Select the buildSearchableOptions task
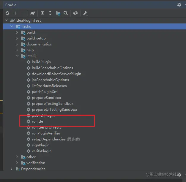Screen dimensions: 186x182 [52, 68]
